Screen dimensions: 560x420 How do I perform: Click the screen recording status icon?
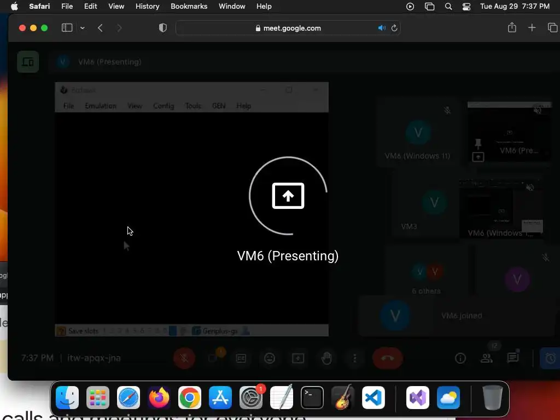[410, 7]
